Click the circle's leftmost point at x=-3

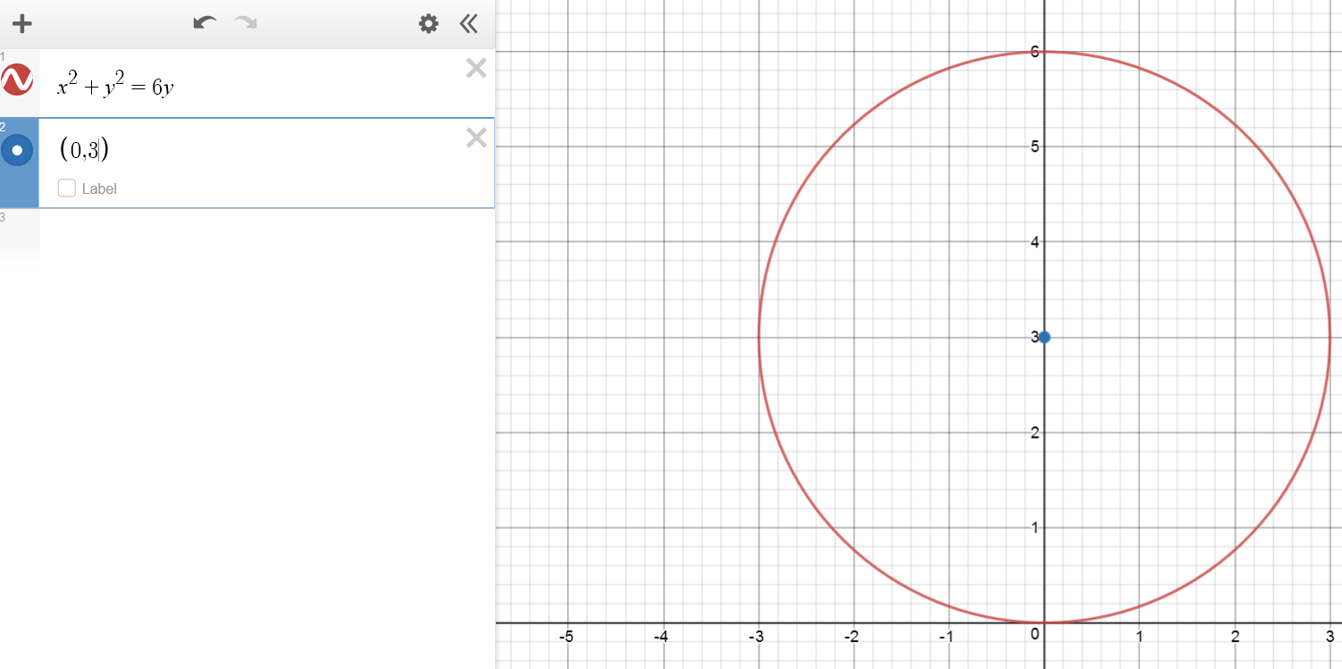coord(759,338)
